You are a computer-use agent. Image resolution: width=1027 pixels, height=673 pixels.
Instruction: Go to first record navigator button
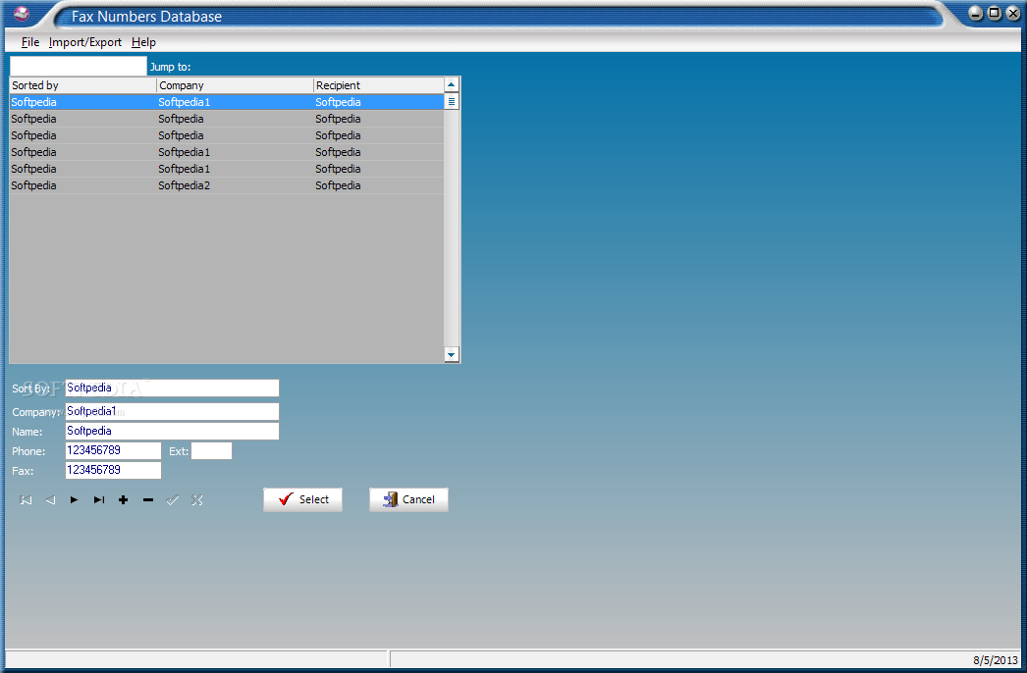(26, 500)
